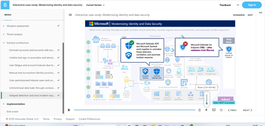
Task: Click step 4 circle on slide
Action: tap(88, 69)
